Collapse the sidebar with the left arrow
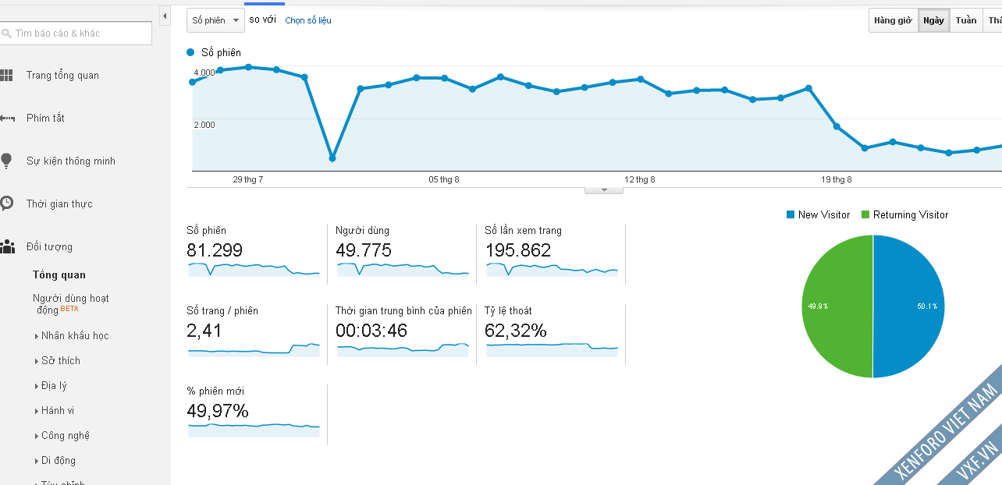The image size is (1002, 485). (x=165, y=16)
